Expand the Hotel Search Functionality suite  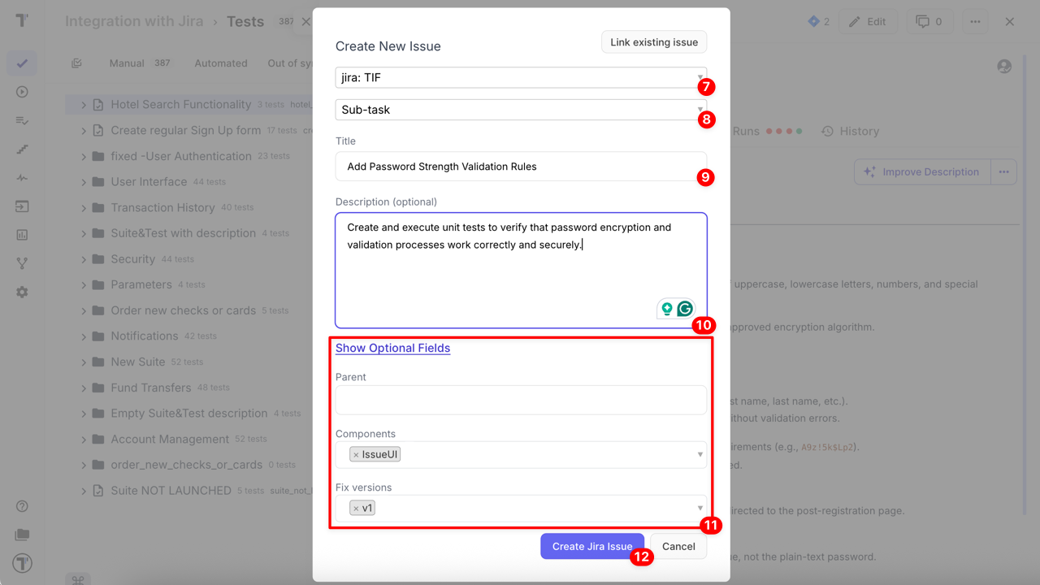[x=82, y=104]
